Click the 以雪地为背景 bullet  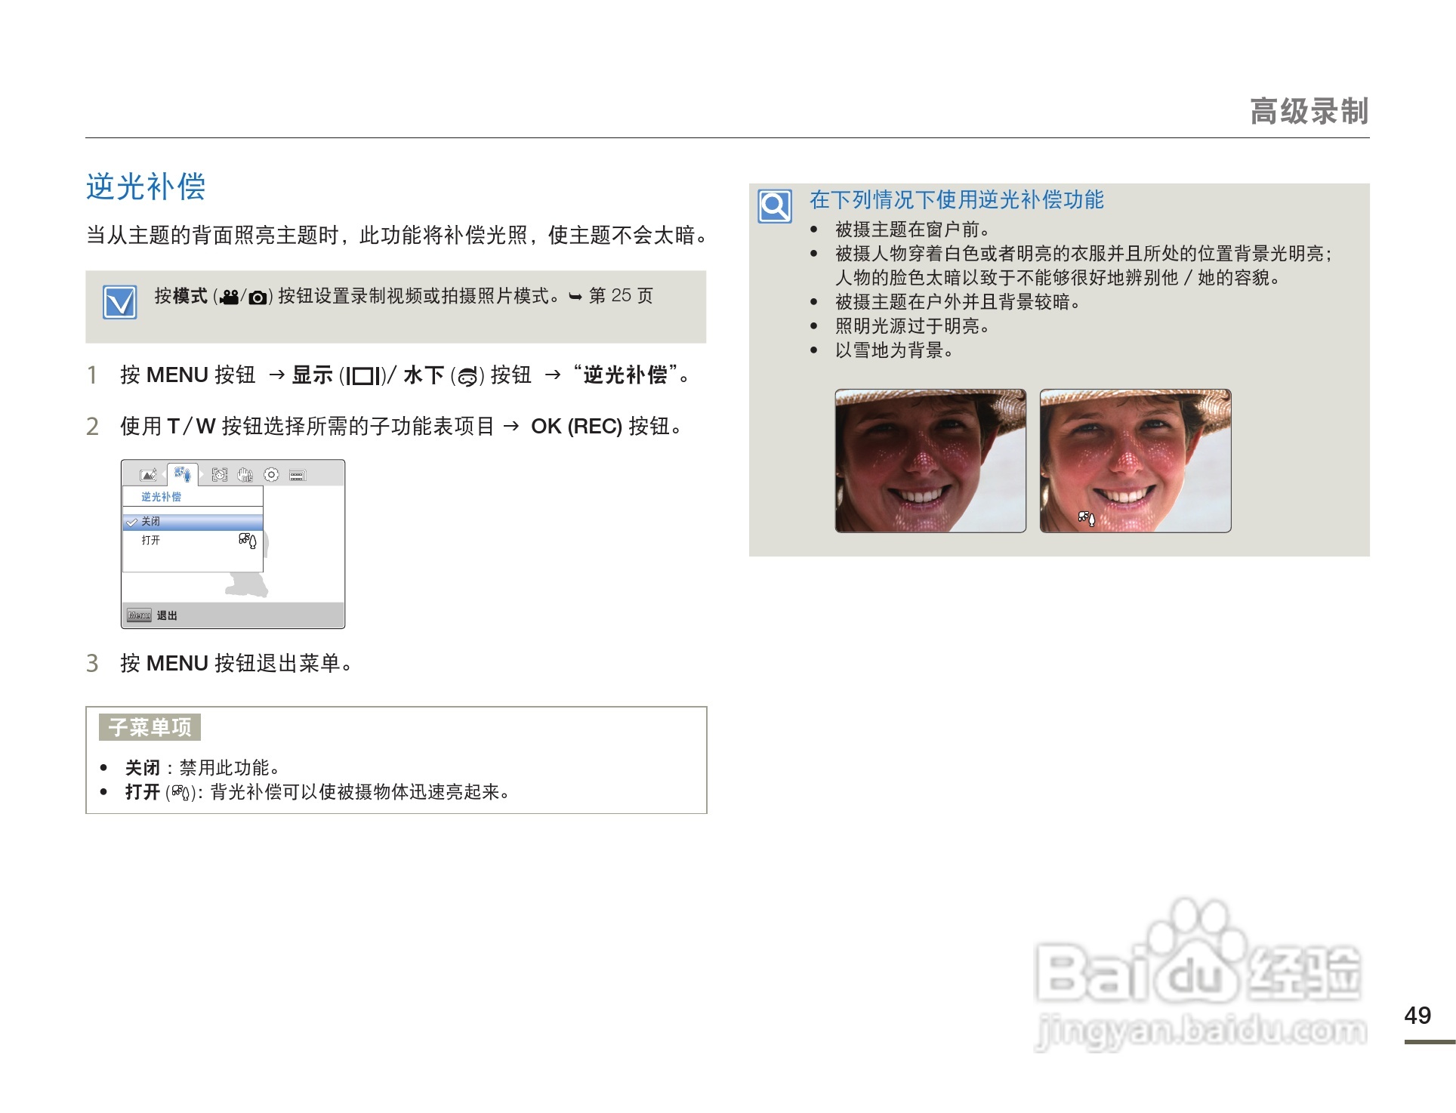(895, 350)
